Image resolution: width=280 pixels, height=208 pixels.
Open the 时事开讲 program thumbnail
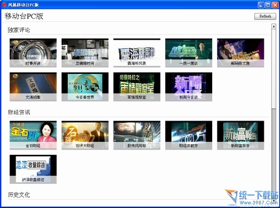[33, 53]
